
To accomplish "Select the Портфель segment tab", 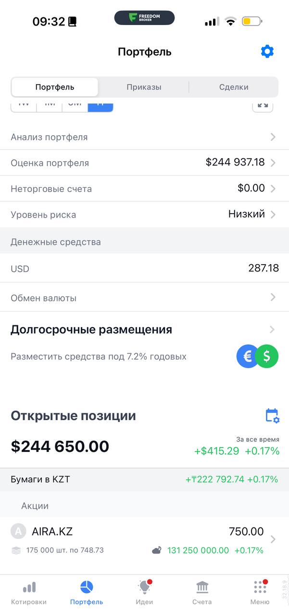I will (55, 87).
